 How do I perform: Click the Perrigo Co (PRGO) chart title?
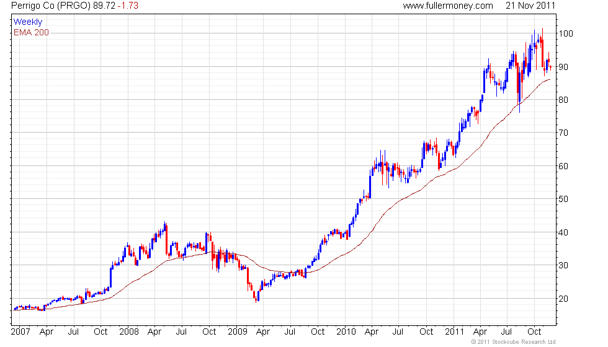click(x=51, y=6)
